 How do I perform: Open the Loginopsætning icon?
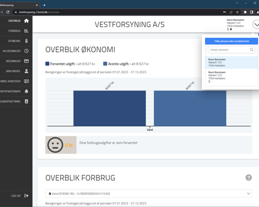pos(26,101)
